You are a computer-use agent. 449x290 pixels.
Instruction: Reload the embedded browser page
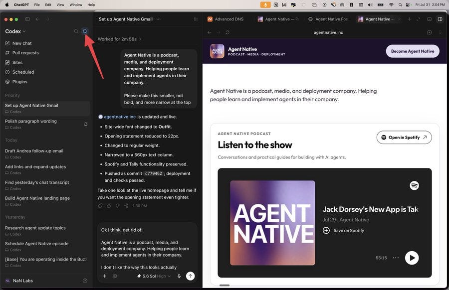coord(227,32)
